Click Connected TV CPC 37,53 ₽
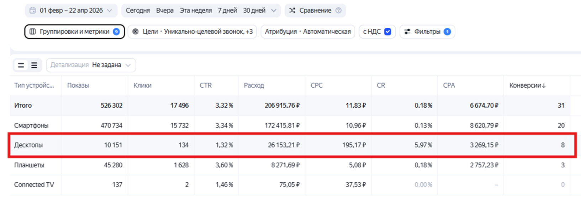581x205 pixels. pos(356,185)
